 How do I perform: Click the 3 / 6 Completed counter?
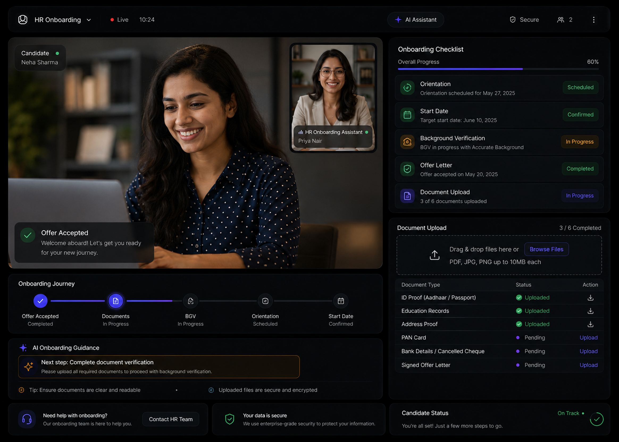(x=580, y=228)
